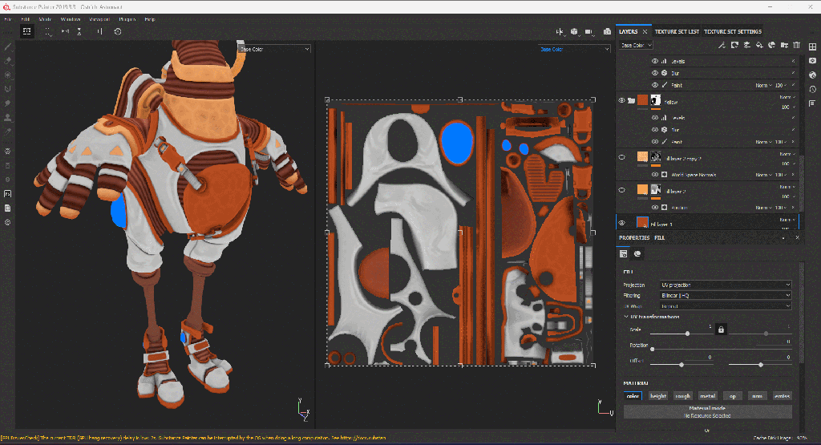Select the Projection tool in left toolbar
821x445 pixels.
point(7,75)
